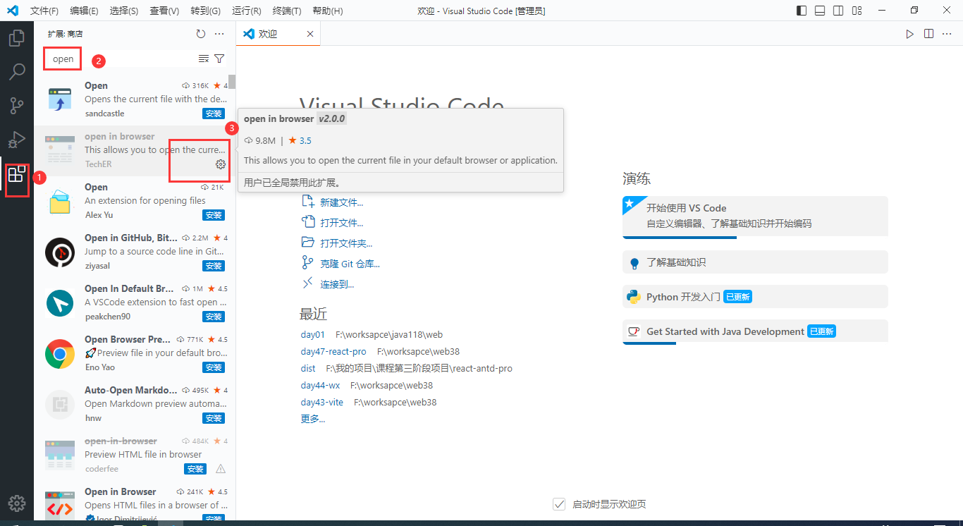Click the 新建文件... link
The image size is (963, 526).
(341, 202)
